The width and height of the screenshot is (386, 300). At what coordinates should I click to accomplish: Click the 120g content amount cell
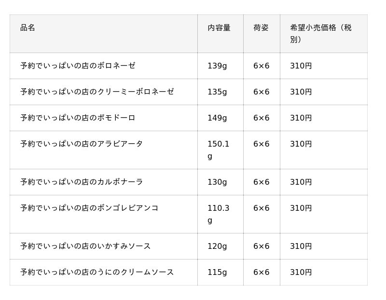(217, 246)
